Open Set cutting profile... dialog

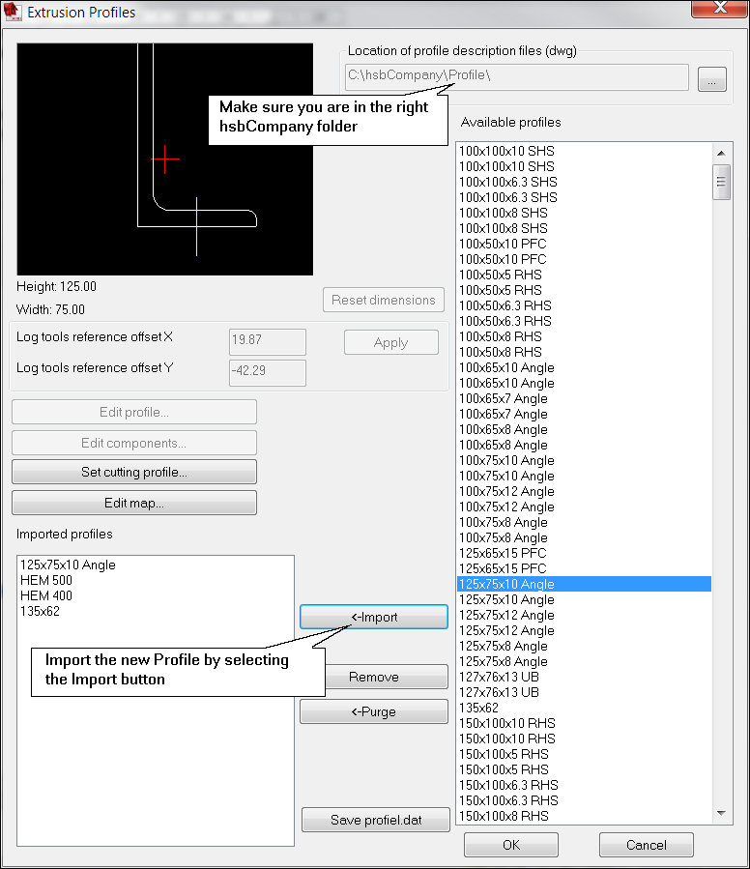pos(134,472)
